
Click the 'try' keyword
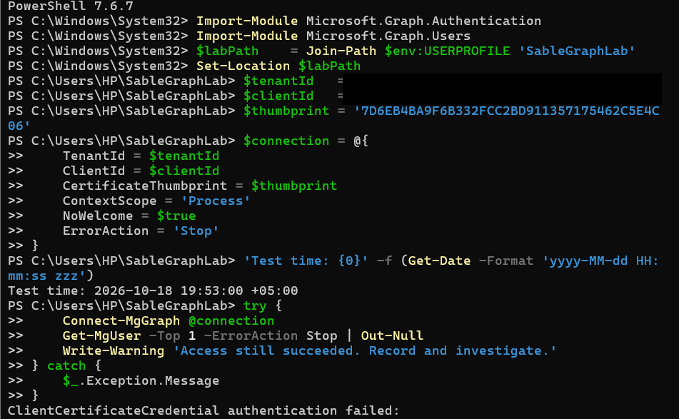click(x=255, y=306)
